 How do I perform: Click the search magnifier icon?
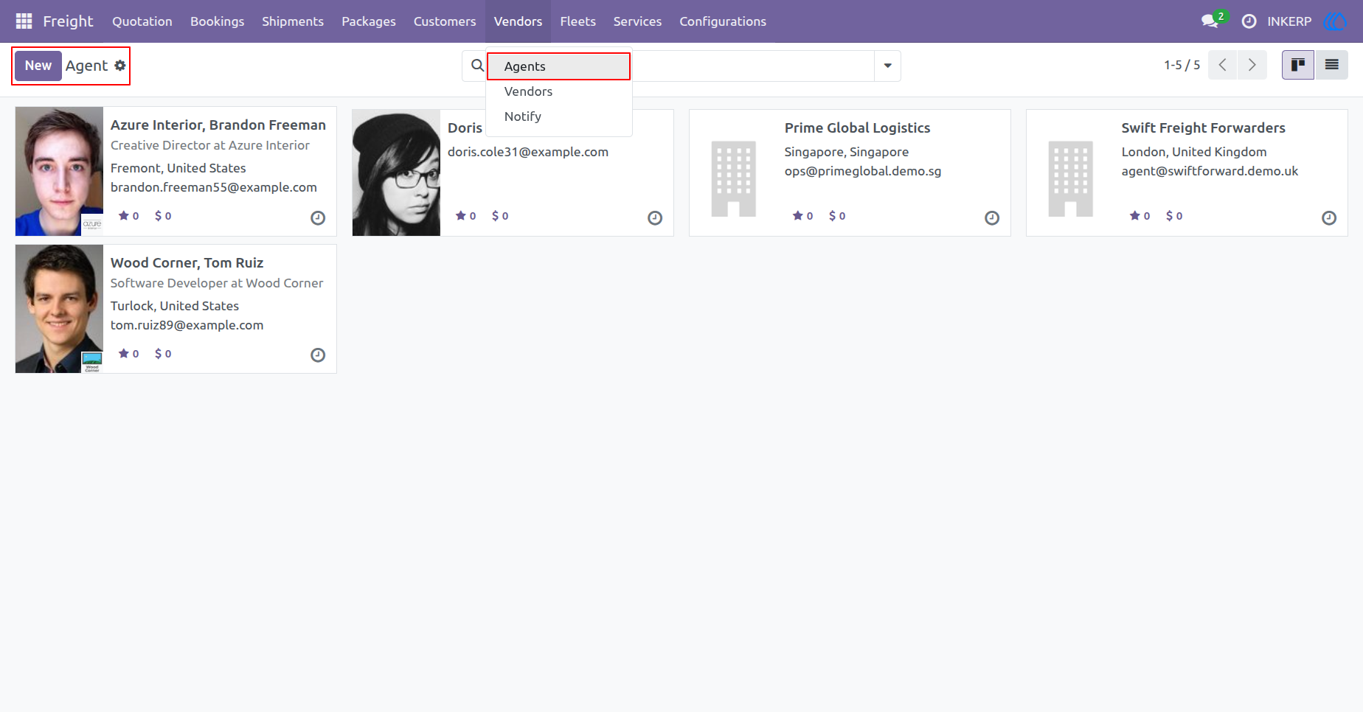coord(477,66)
